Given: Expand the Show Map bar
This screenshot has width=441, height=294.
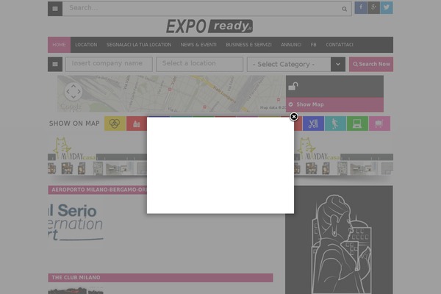Looking at the screenshot, I should pos(334,104).
